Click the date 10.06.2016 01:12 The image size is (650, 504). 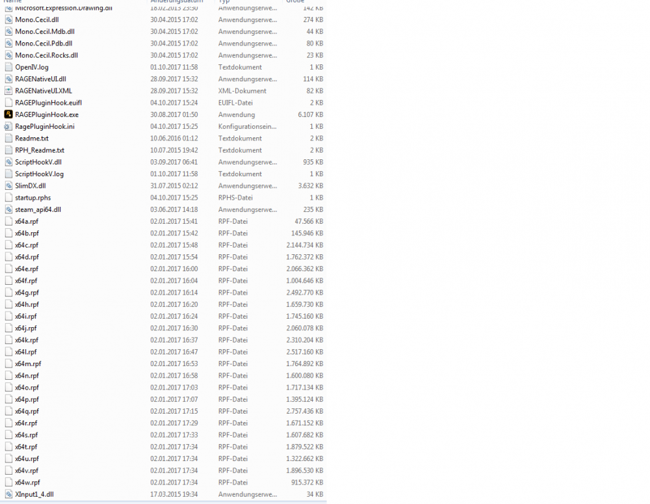click(x=174, y=138)
